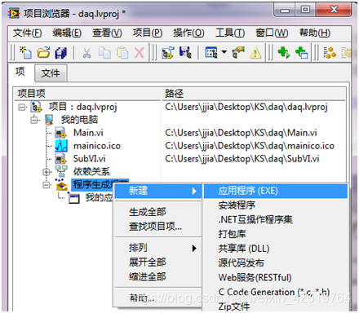Open the 查看(V) menu
The image size is (359, 313).
pos(107,33)
